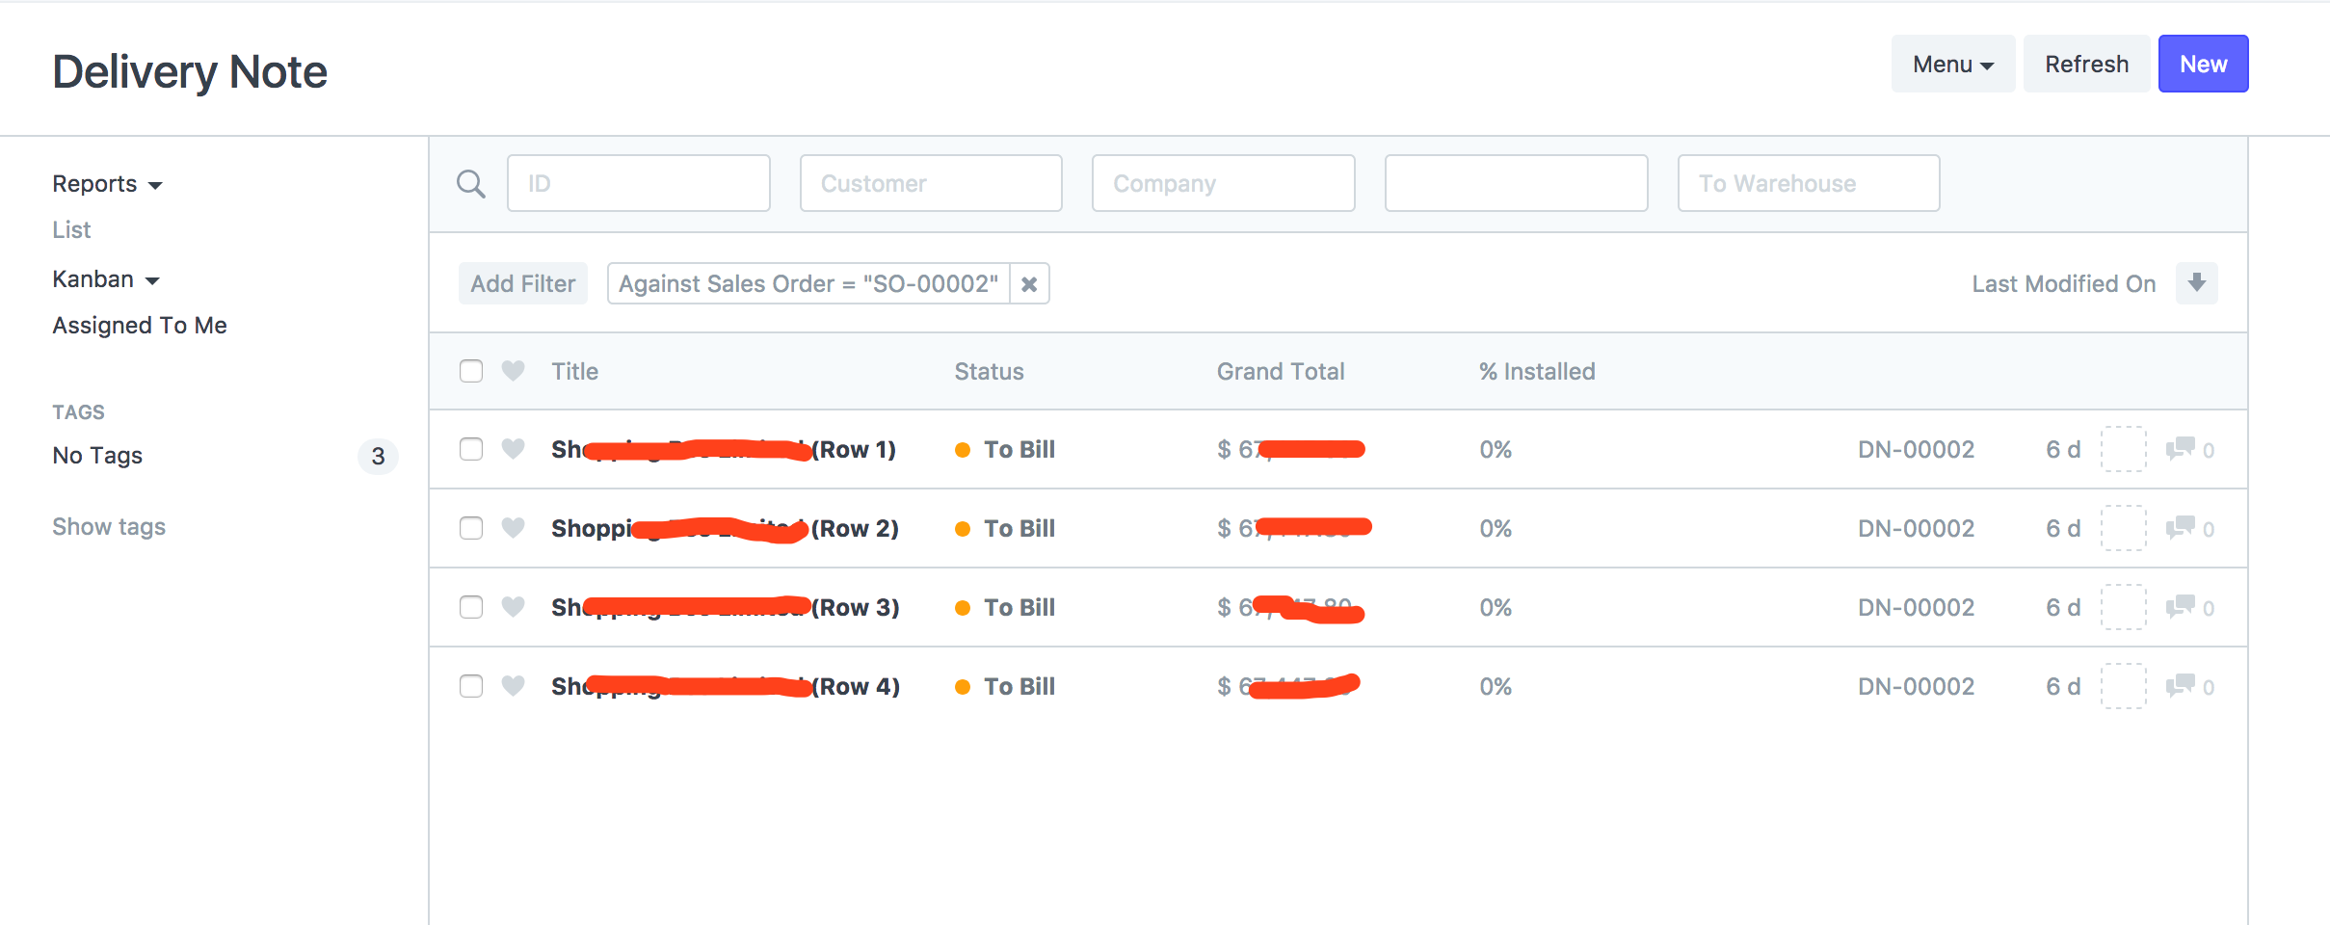Favorite the Row 2 delivery note heart icon

(x=513, y=528)
